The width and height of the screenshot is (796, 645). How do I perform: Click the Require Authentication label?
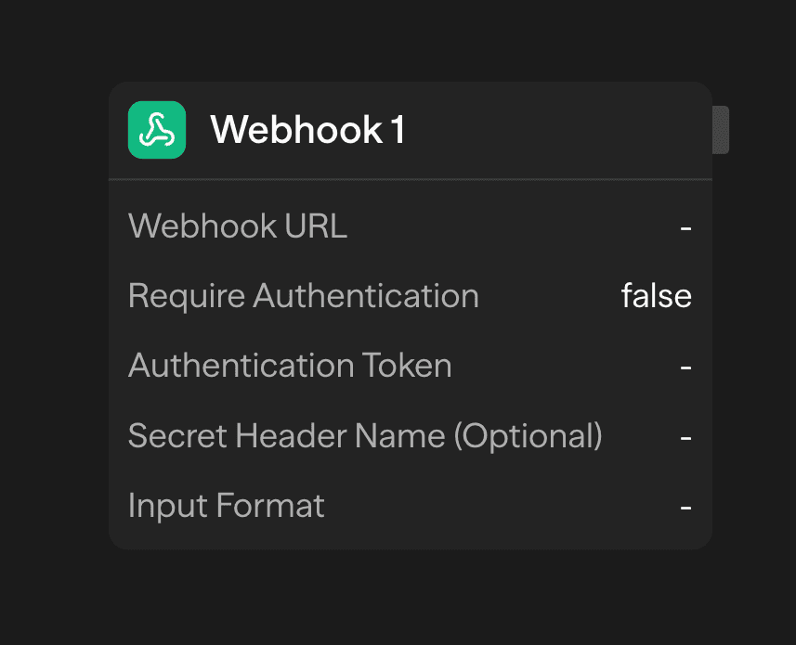[x=304, y=295]
